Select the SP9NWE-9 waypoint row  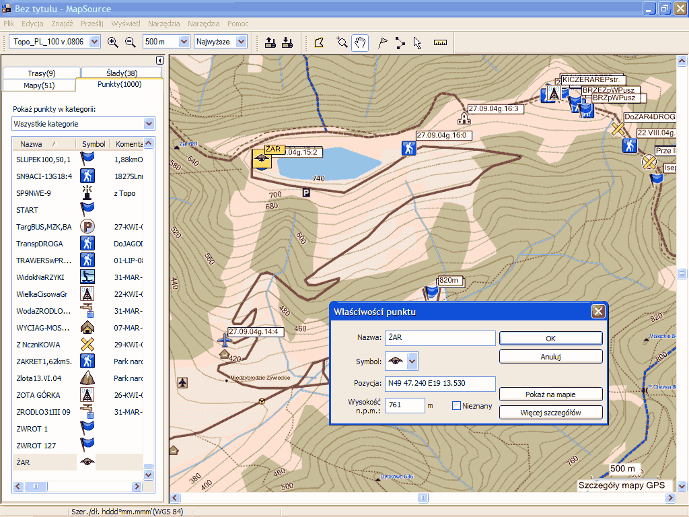click(78, 193)
